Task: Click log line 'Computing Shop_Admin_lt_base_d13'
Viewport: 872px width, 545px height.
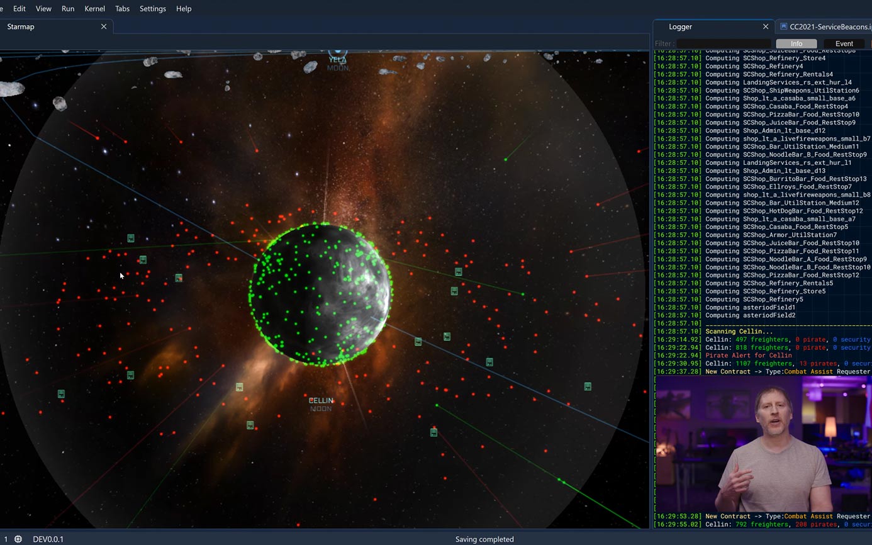Action: click(x=766, y=171)
